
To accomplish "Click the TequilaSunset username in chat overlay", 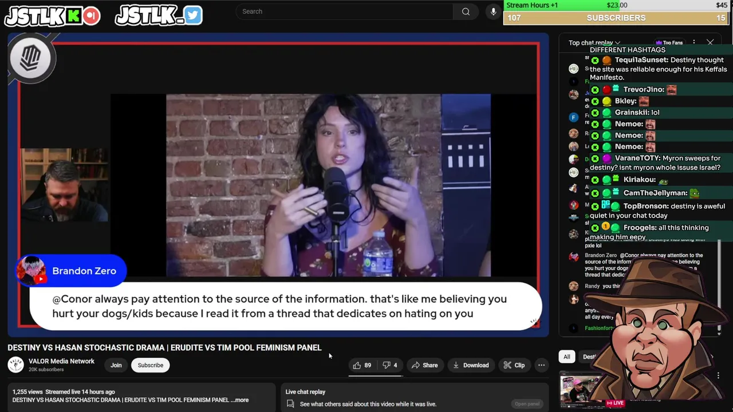I will pyautogui.click(x=641, y=60).
